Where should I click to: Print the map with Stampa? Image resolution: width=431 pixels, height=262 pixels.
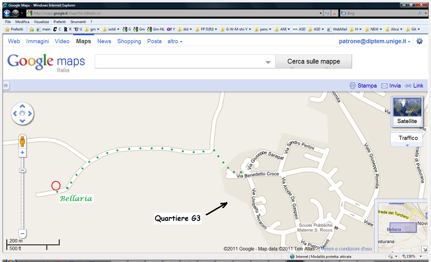tap(363, 85)
